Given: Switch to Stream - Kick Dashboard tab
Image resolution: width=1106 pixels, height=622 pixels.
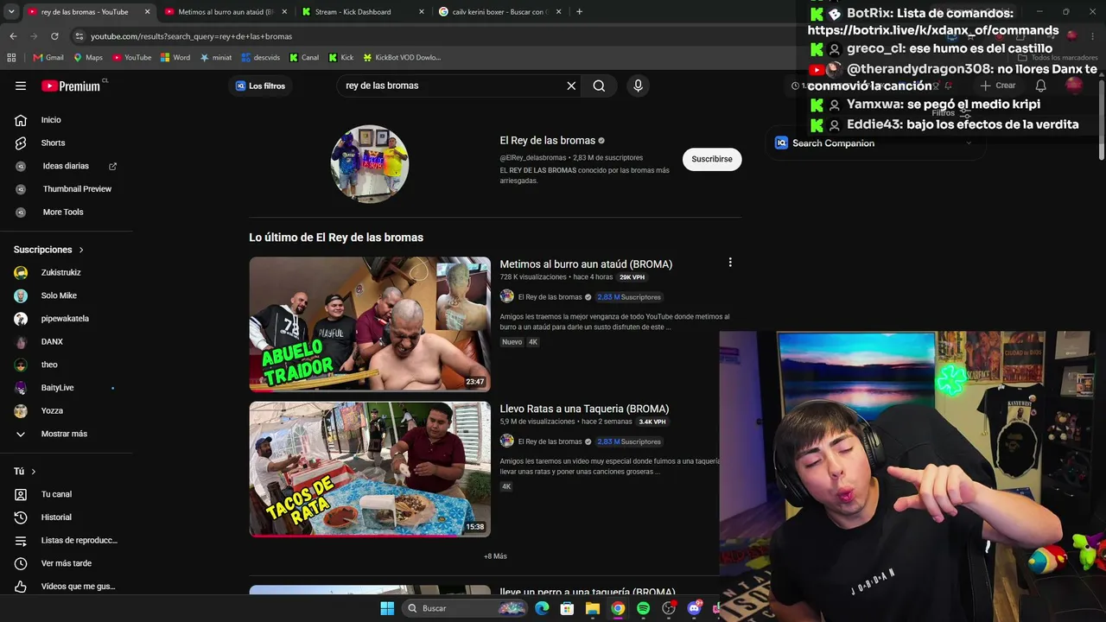Looking at the screenshot, I should click(x=362, y=12).
